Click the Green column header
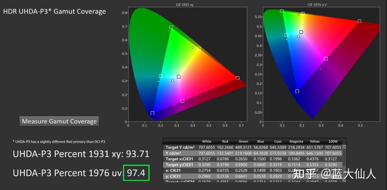This screenshot has width=387, height=190. [243, 141]
